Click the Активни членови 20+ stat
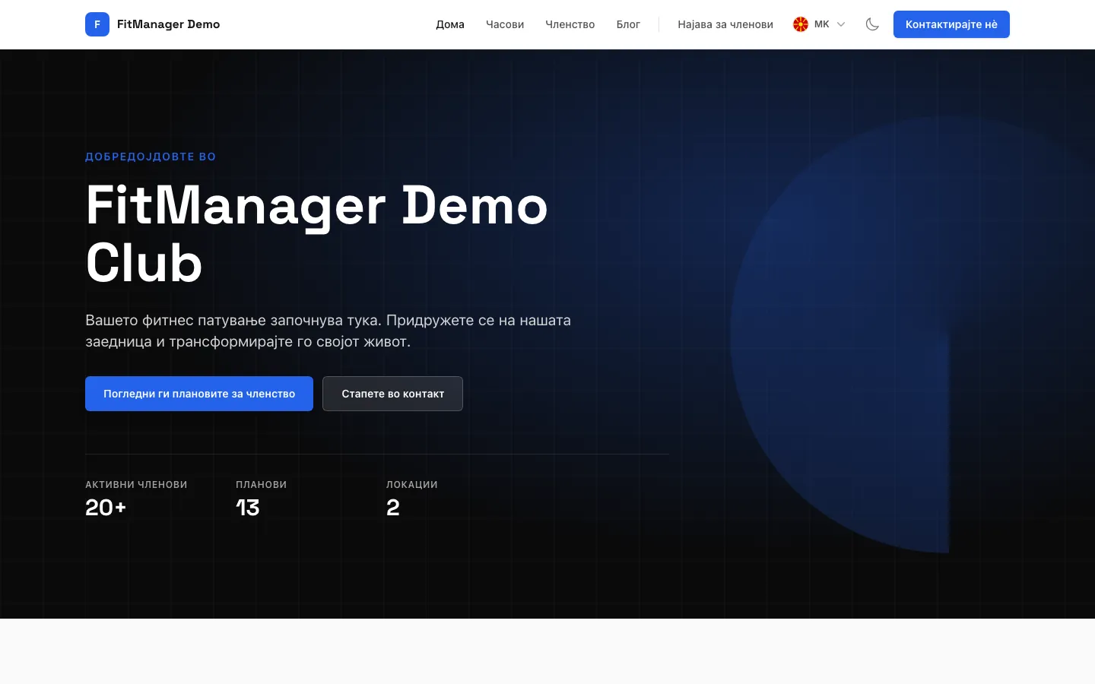Image resolution: width=1095 pixels, height=684 pixels. coord(136,499)
